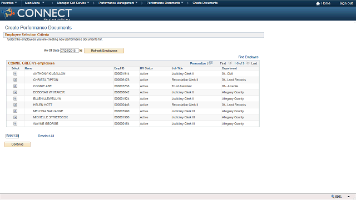Toggle checkbox for MICHELLE STREITBECK

(15, 117)
